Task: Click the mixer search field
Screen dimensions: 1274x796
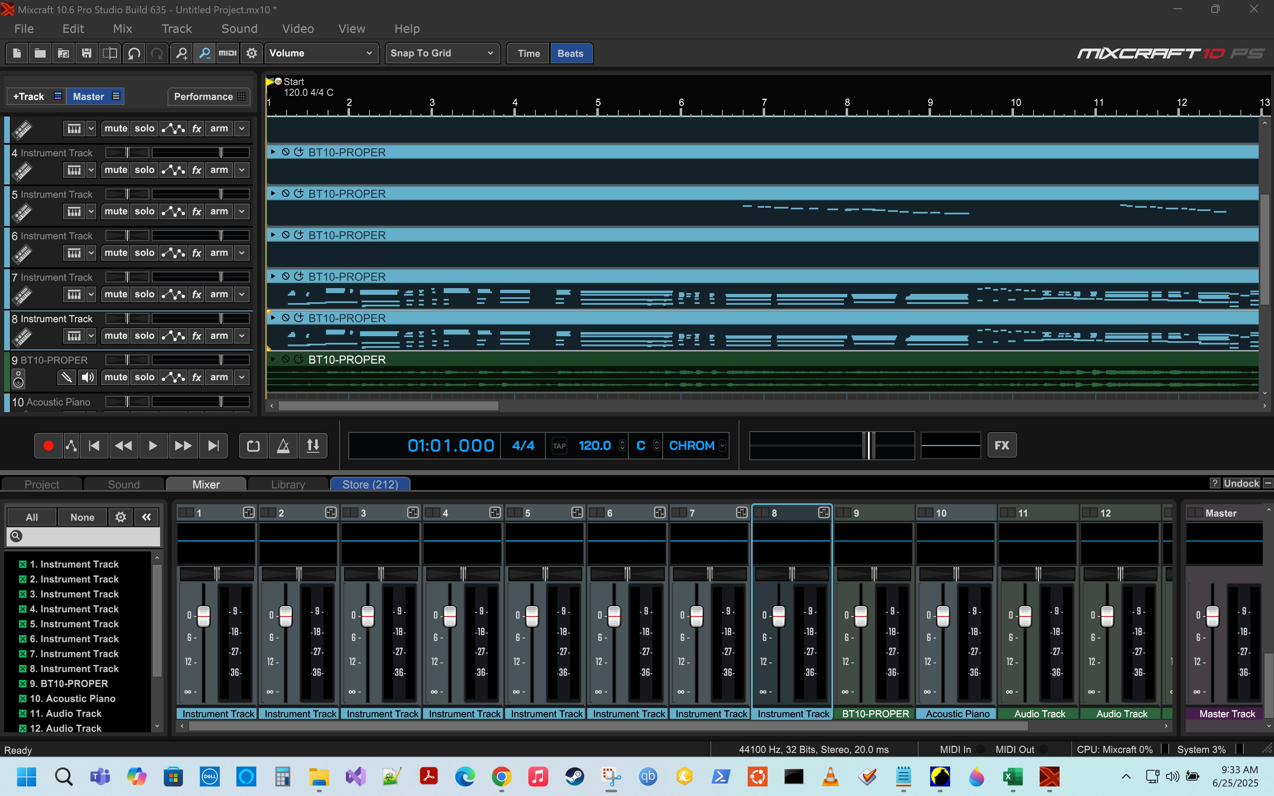Action: (x=84, y=536)
